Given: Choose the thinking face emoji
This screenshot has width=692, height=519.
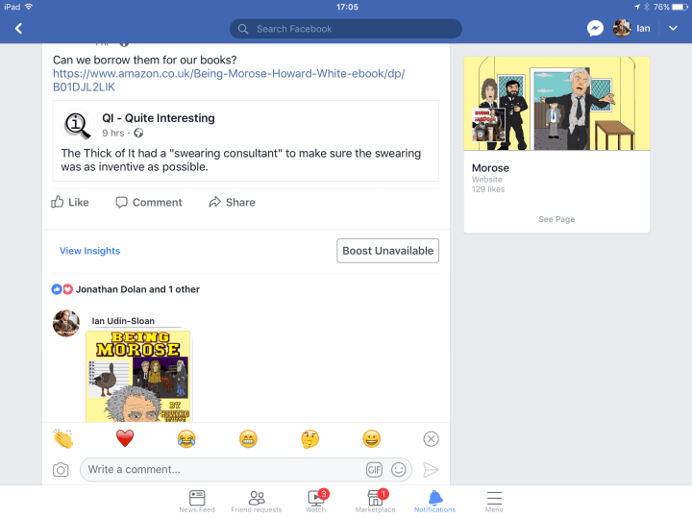Looking at the screenshot, I should (x=309, y=439).
